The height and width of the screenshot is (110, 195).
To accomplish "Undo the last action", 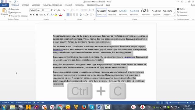I will 10,2.
